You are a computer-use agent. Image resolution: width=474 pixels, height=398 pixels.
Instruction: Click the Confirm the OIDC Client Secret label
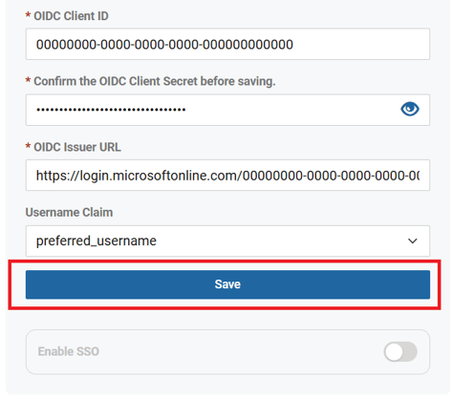pyautogui.click(x=155, y=81)
